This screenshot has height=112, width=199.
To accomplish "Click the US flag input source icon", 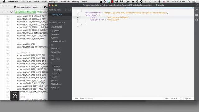I will 164,2.
